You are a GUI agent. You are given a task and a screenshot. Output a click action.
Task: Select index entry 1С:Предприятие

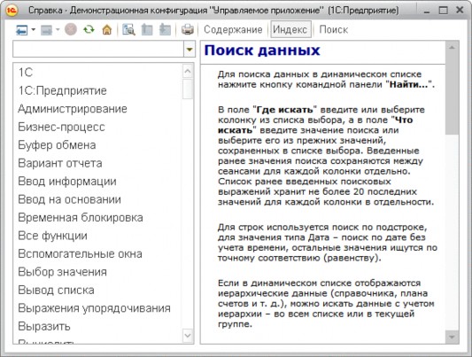click(63, 90)
